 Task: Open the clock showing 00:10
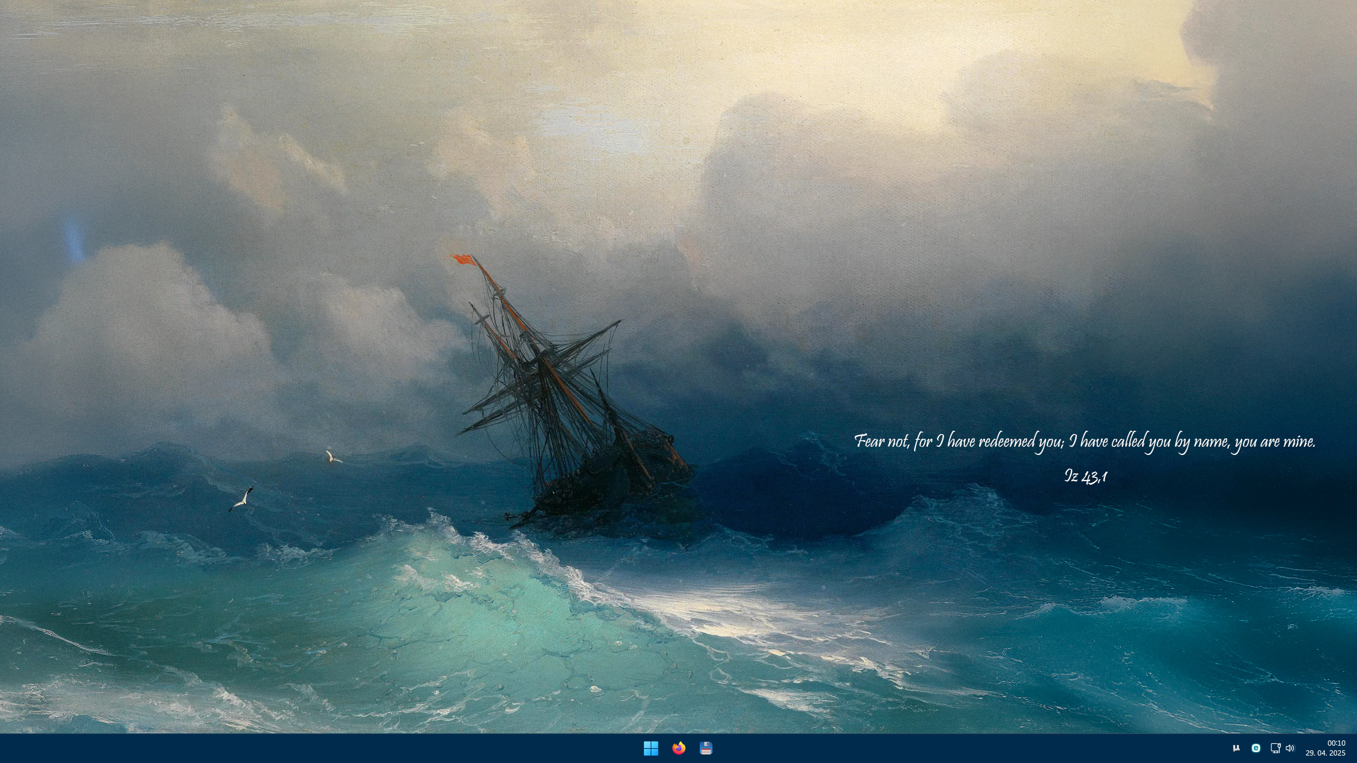(x=1336, y=743)
